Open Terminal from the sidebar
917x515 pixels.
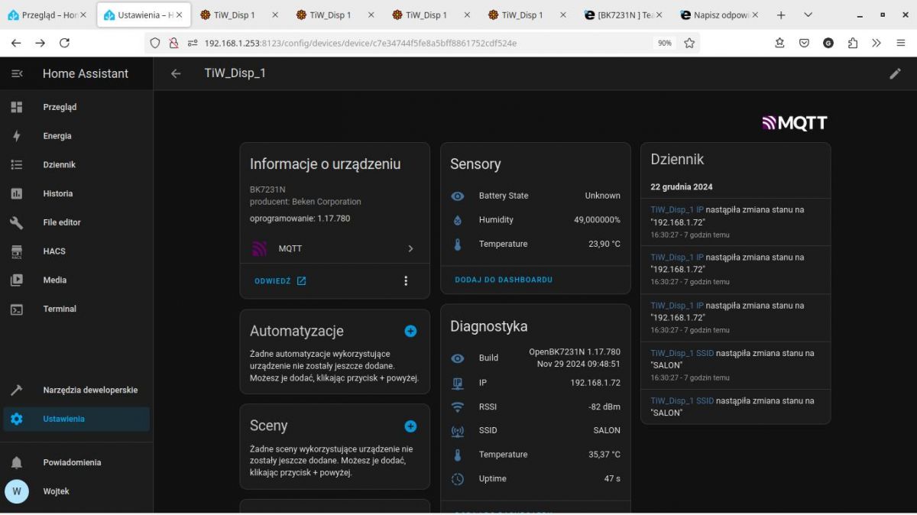point(76,309)
